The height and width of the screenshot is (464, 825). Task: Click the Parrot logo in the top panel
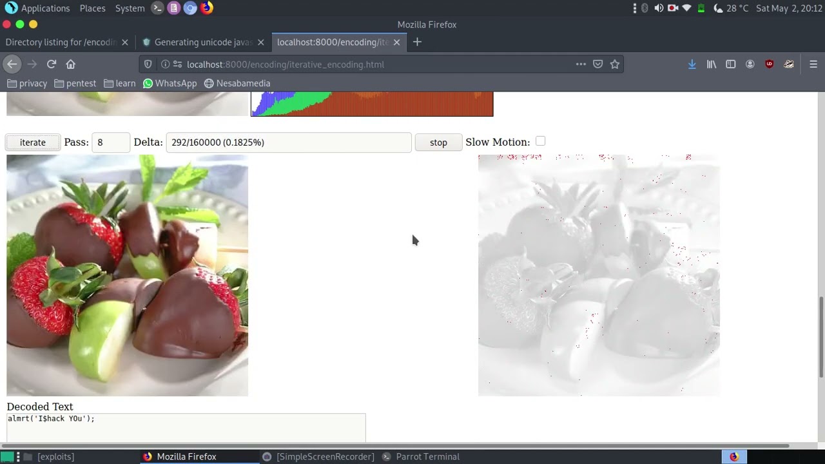[x=11, y=8]
